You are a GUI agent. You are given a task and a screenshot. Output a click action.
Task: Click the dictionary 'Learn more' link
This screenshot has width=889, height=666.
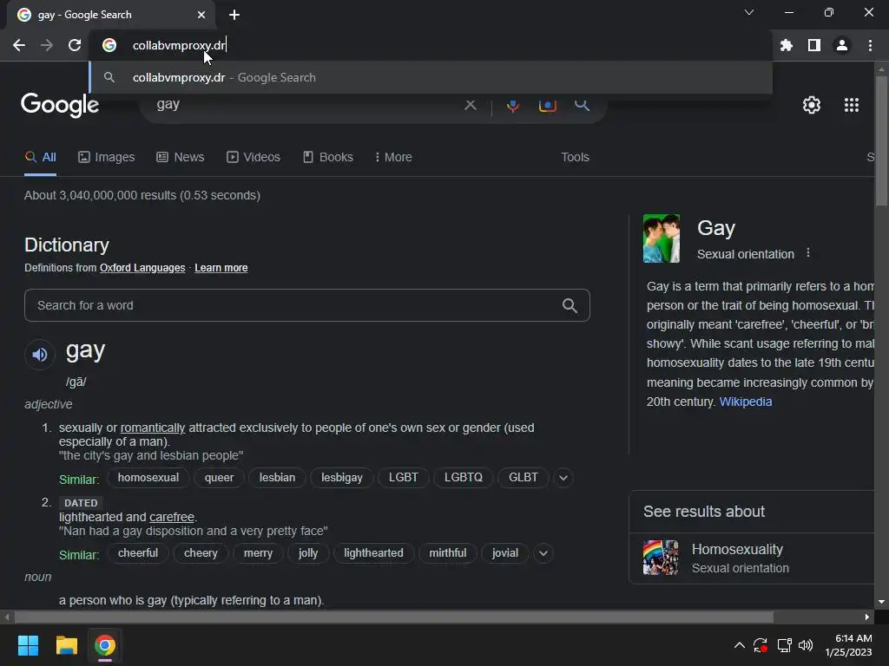click(221, 268)
